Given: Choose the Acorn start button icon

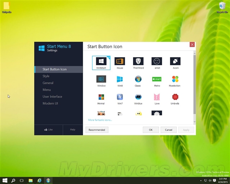Looking at the screenshot, I should (175, 63).
